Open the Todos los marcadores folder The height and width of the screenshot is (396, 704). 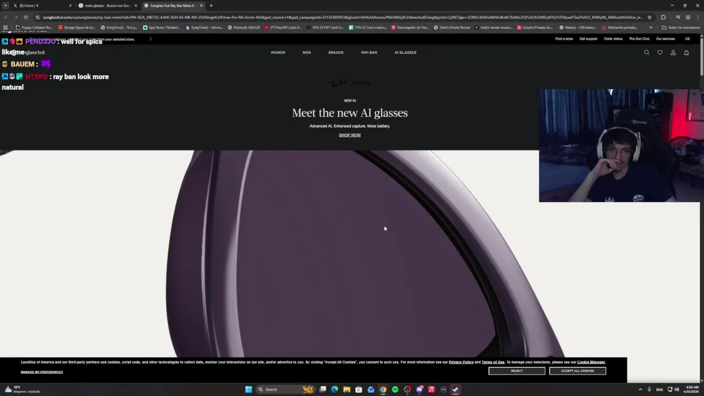pos(681,28)
